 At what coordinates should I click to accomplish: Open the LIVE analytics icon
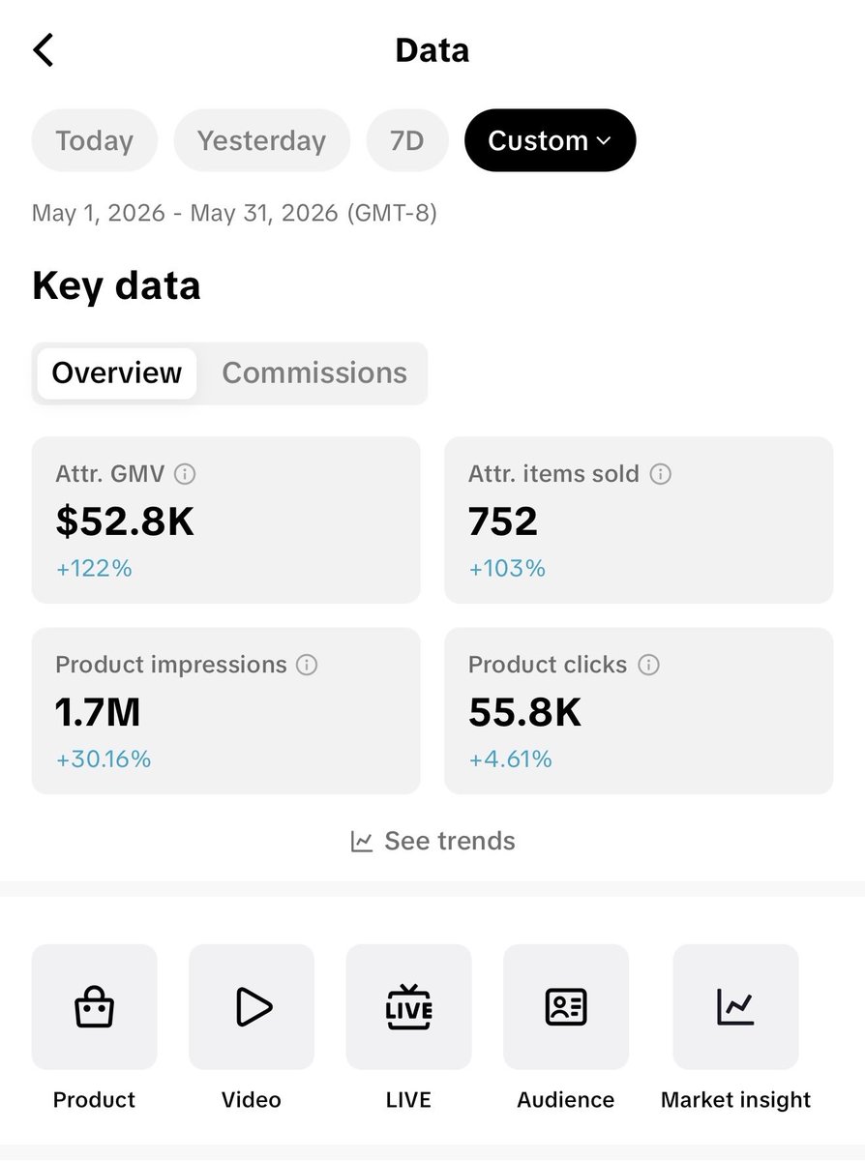point(408,1007)
